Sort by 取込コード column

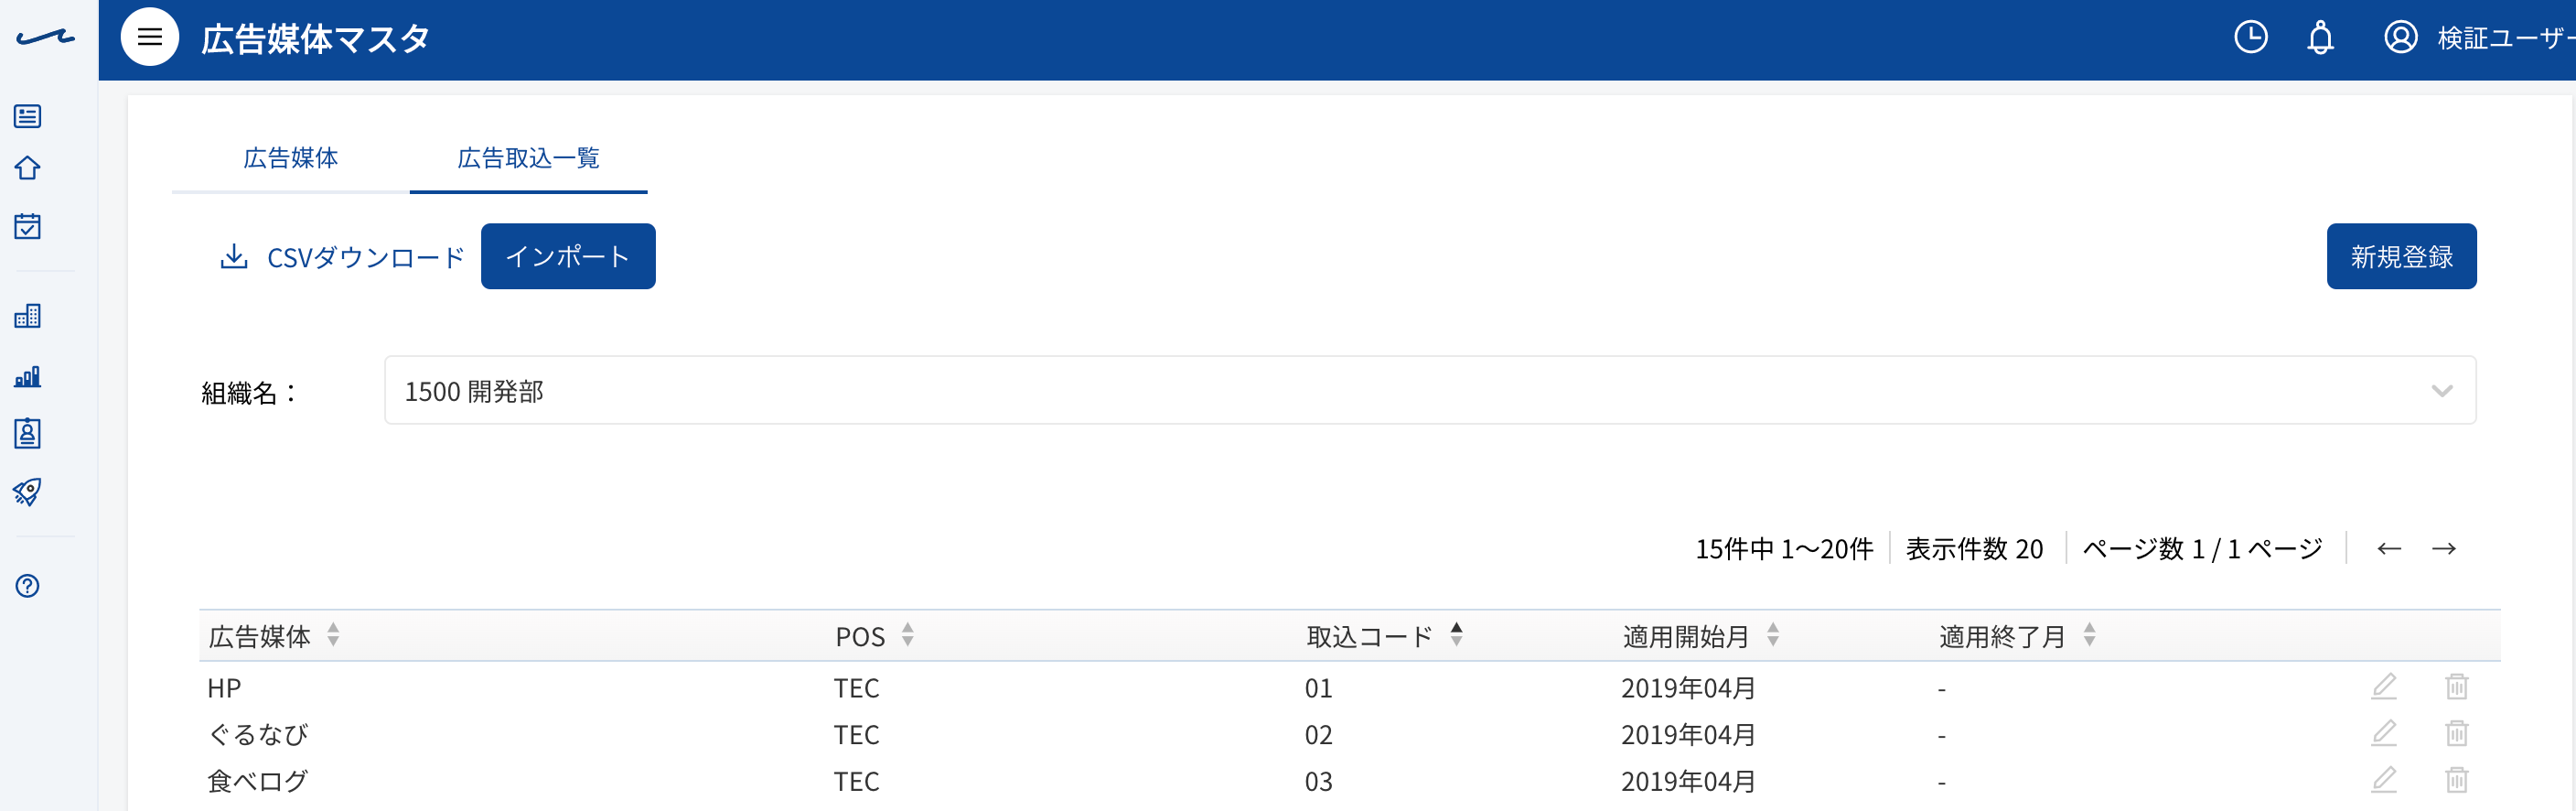point(1456,634)
